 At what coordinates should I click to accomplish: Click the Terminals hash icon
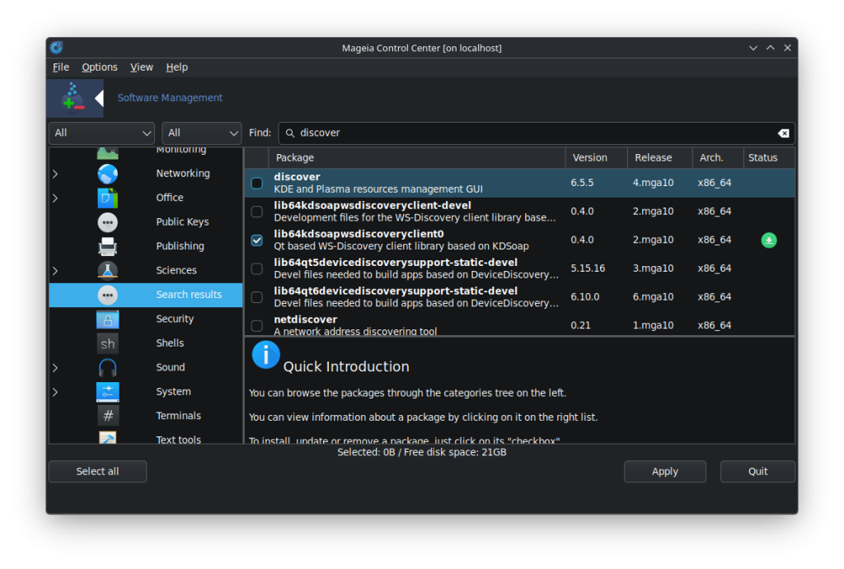coord(108,416)
